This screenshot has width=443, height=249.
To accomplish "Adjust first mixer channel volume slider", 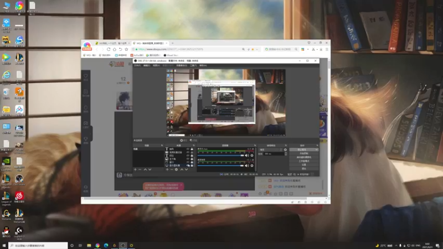I will pyautogui.click(x=220, y=155).
